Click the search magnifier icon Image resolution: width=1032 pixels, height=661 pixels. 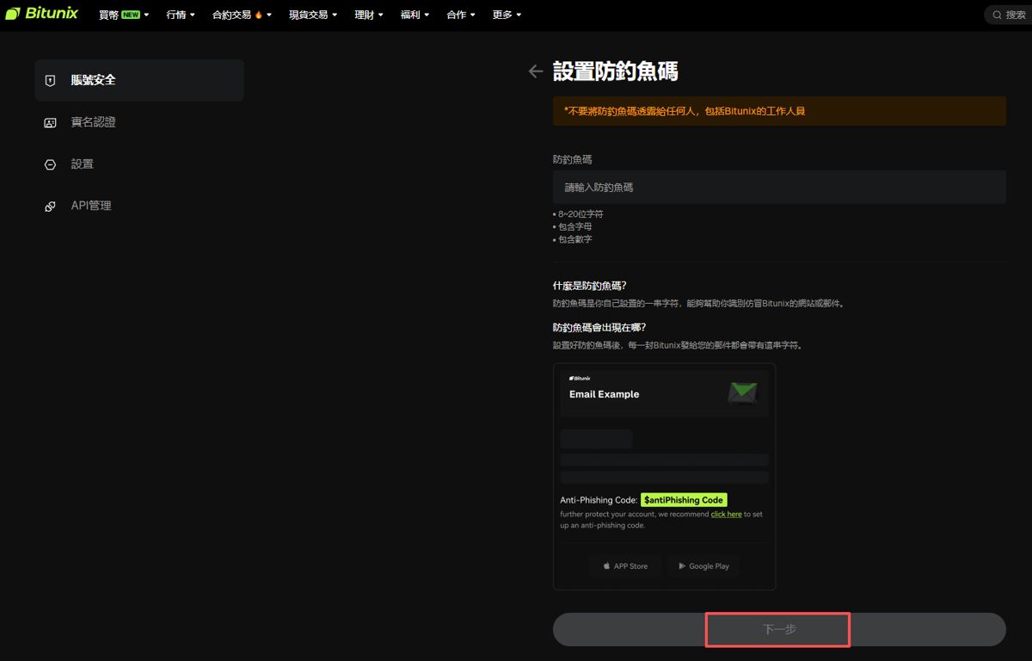997,15
